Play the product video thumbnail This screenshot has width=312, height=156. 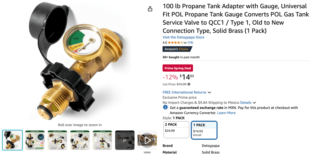pyautogui.click(x=147, y=140)
